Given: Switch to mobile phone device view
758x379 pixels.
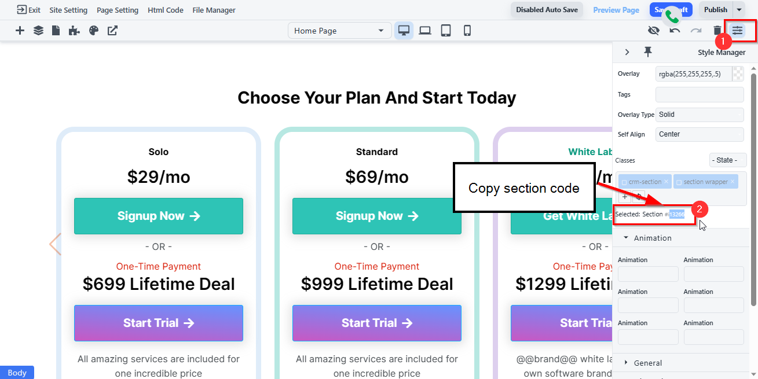Looking at the screenshot, I should (x=467, y=31).
